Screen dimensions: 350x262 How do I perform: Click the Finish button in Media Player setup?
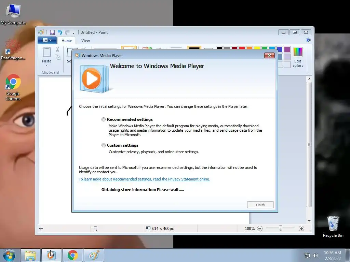260,205
